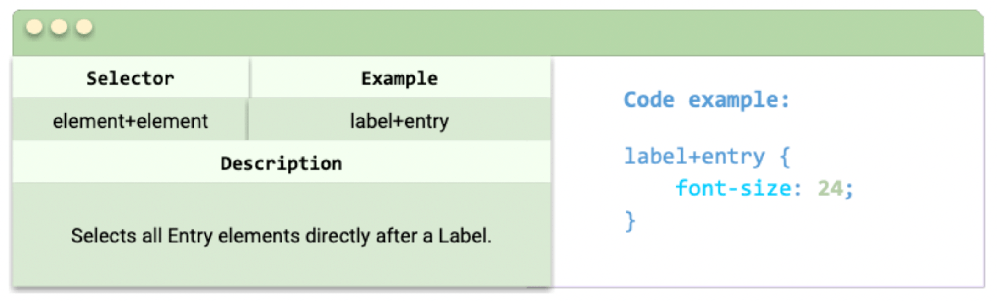Select the Selector column header

coord(131,78)
